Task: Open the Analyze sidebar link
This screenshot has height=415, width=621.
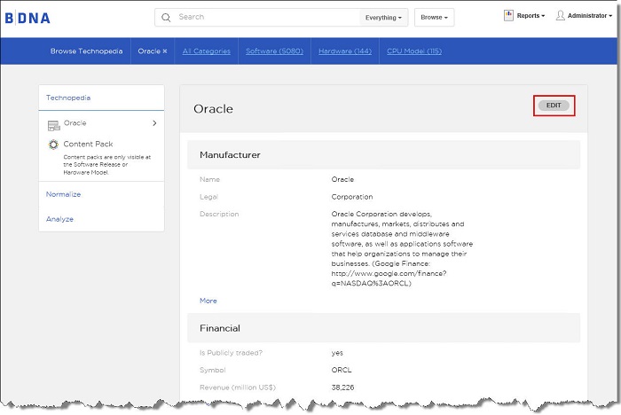Action: (x=59, y=219)
